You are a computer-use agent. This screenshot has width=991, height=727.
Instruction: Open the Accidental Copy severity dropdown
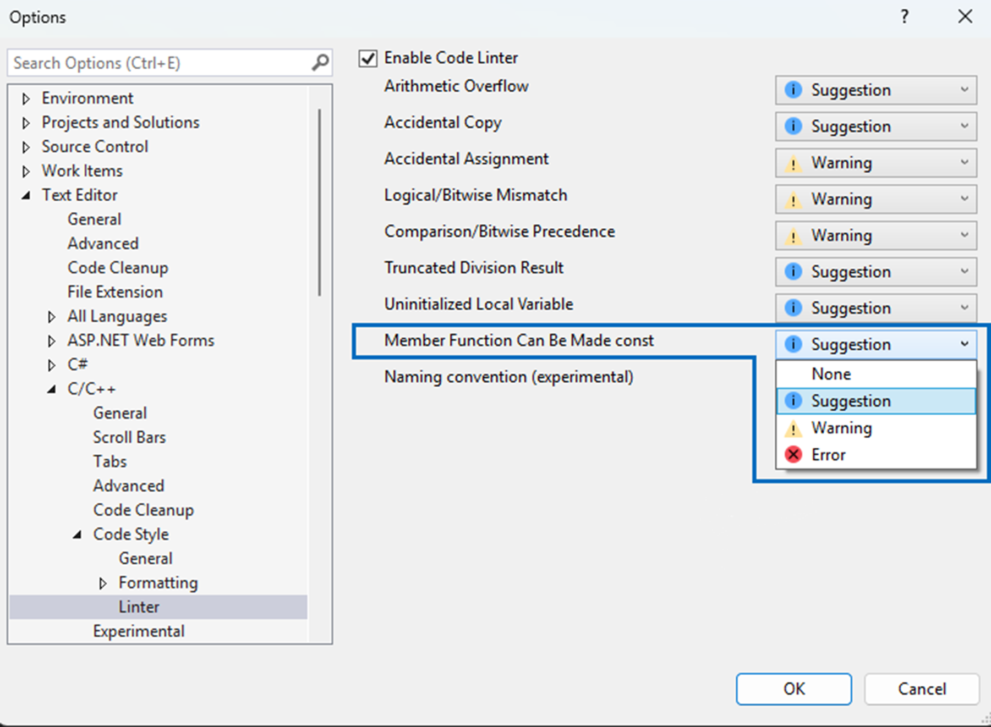876,126
